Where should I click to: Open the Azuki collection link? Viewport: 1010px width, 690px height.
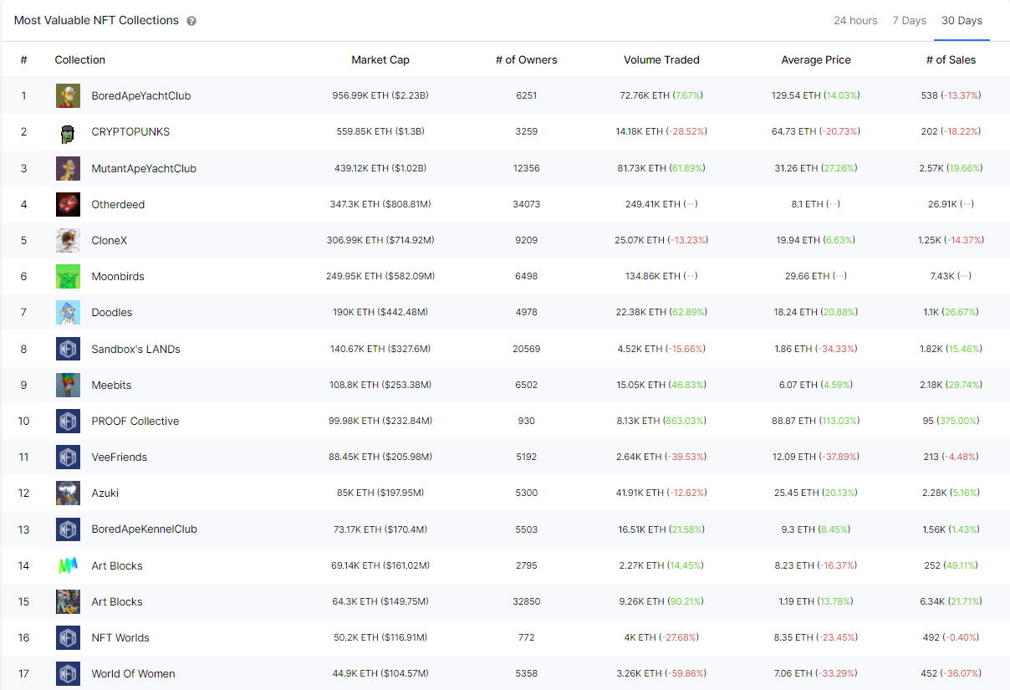105,493
